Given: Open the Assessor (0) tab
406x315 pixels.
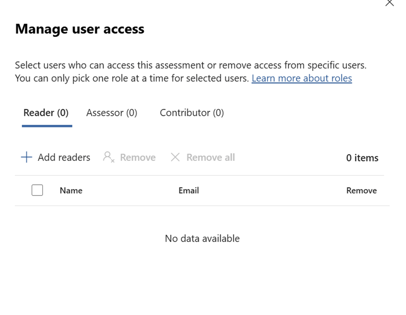Looking at the screenshot, I should [x=111, y=113].
